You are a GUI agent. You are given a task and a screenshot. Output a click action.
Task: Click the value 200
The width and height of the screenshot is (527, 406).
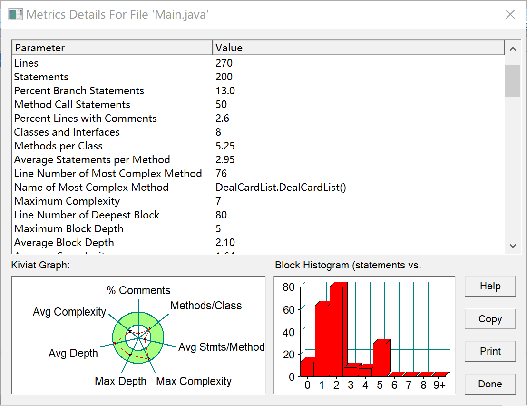pyautogui.click(x=224, y=77)
